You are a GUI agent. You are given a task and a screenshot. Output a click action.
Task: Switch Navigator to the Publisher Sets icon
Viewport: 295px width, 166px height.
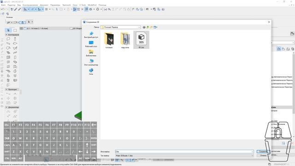coord(293,49)
